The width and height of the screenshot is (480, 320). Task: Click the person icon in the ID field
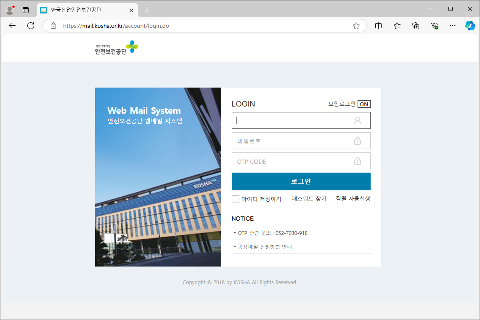(x=358, y=120)
